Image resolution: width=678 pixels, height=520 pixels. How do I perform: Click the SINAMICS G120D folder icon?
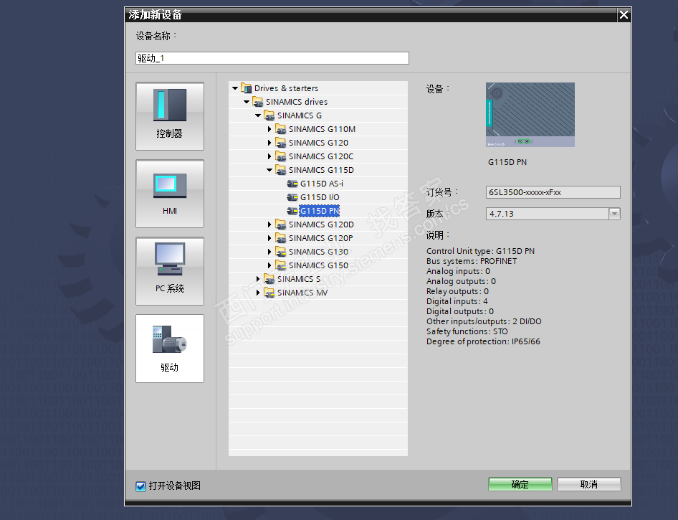click(281, 224)
